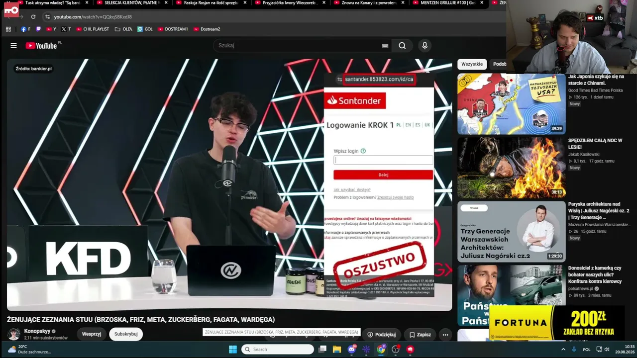Open the YouTube hamburger guide menu
The height and width of the screenshot is (358, 637).
[13, 46]
